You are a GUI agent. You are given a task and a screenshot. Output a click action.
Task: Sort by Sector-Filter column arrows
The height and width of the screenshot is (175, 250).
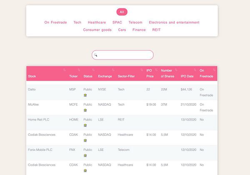click(x=142, y=70)
